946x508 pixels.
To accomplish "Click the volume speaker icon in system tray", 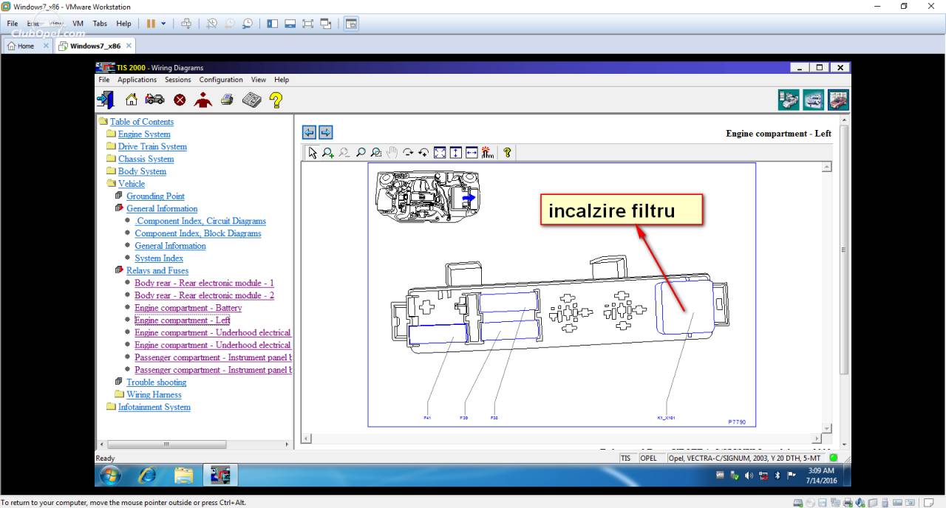I will click(x=749, y=476).
